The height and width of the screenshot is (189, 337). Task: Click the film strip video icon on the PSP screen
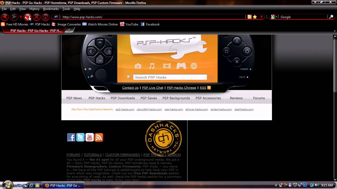(167, 66)
